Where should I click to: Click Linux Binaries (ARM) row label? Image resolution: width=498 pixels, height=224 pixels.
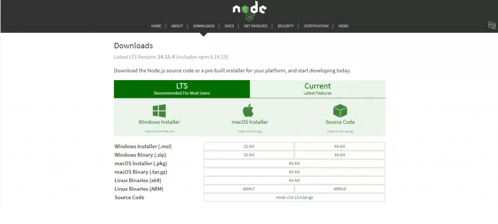[139, 189]
